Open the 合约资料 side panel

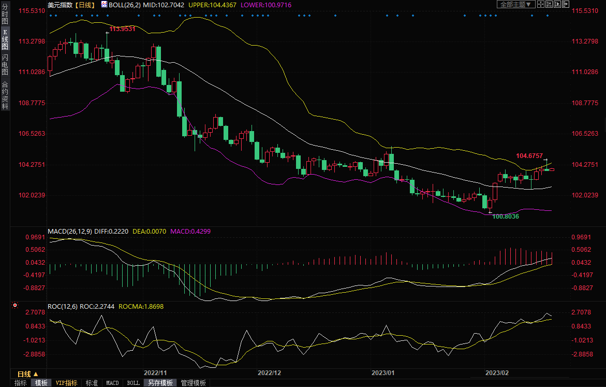tap(5, 95)
